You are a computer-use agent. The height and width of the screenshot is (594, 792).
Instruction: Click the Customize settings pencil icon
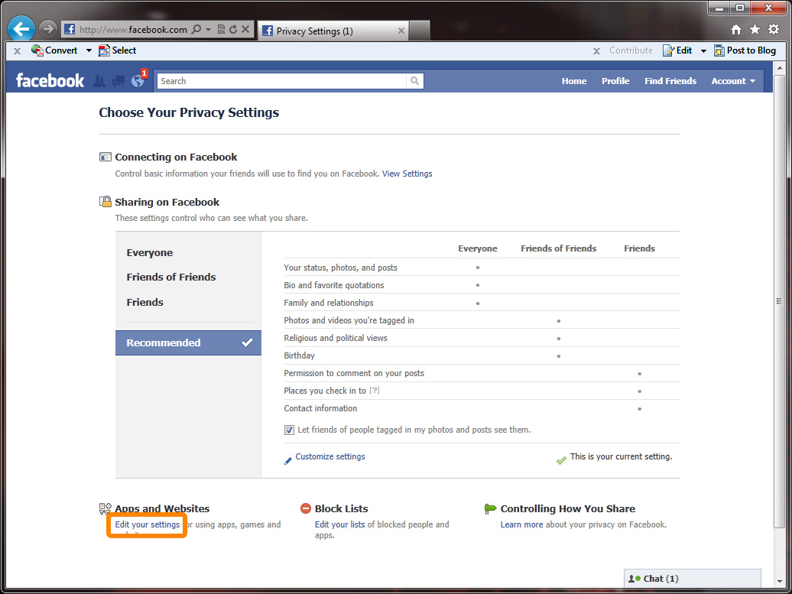point(288,461)
